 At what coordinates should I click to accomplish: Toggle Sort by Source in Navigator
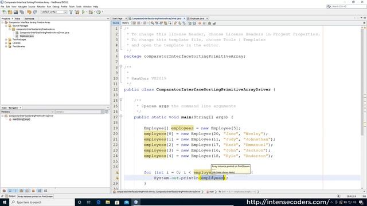point(45,191)
